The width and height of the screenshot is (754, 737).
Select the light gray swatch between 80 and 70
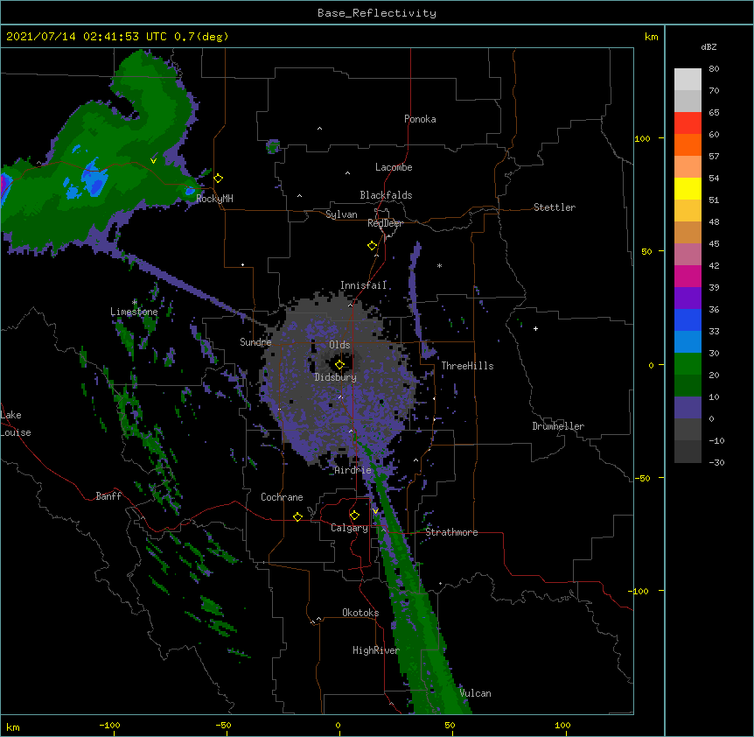coord(688,80)
